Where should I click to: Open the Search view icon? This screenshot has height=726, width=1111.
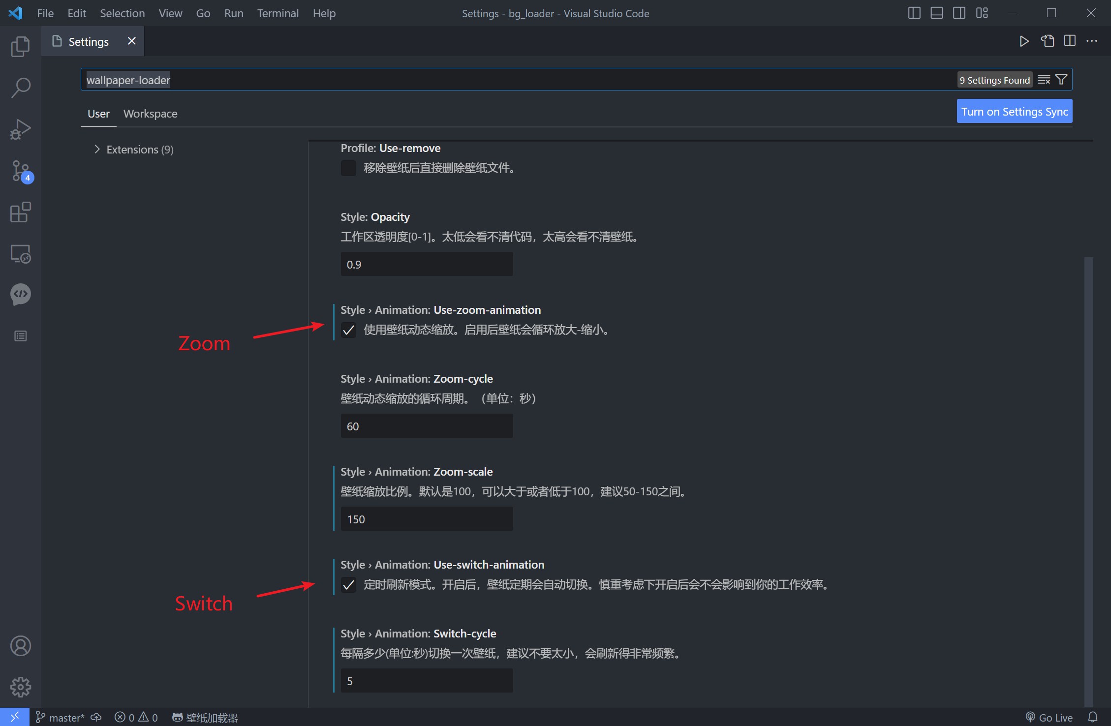pyautogui.click(x=20, y=88)
